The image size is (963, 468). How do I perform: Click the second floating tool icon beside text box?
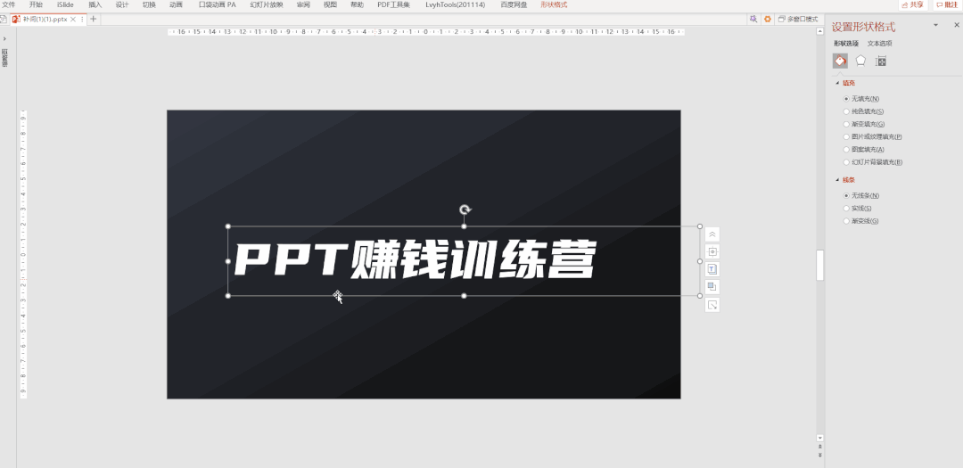(712, 251)
